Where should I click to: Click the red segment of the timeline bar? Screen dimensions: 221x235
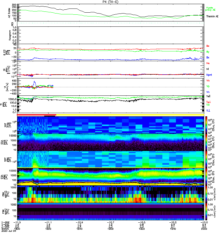coord(37,115)
